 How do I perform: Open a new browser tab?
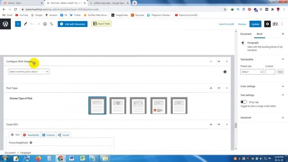[x=135, y=3]
